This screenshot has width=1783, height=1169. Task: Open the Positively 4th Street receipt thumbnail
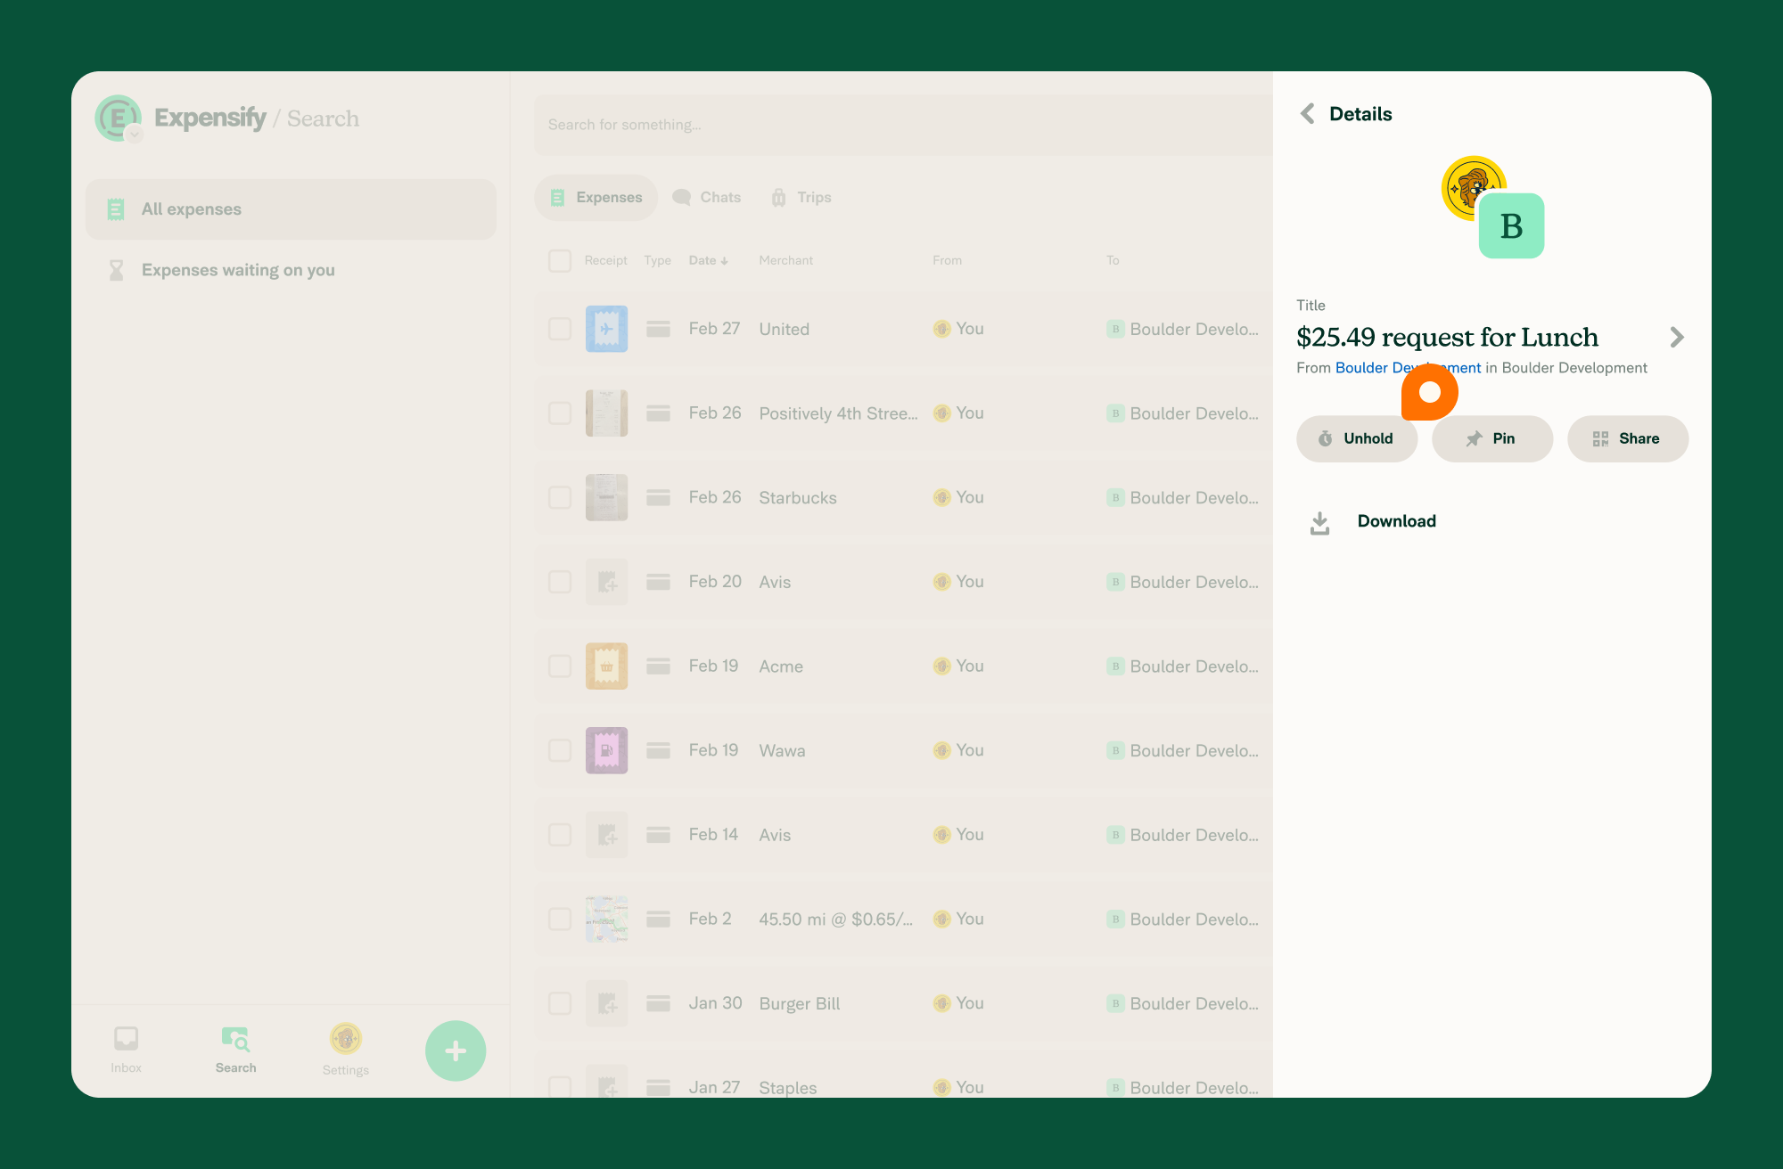tap(606, 413)
